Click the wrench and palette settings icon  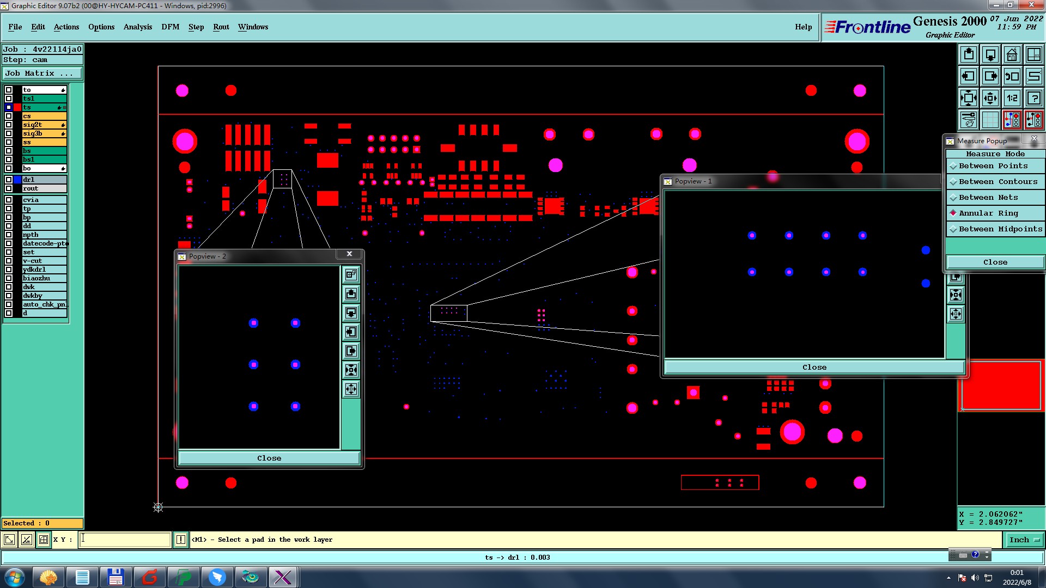969,120
